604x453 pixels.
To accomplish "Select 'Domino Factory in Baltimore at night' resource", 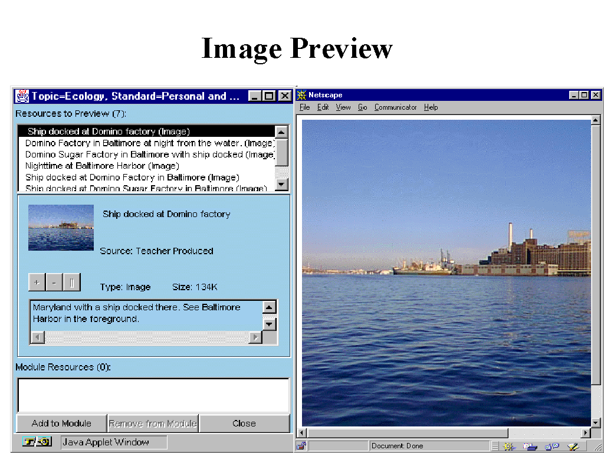I will click(149, 143).
